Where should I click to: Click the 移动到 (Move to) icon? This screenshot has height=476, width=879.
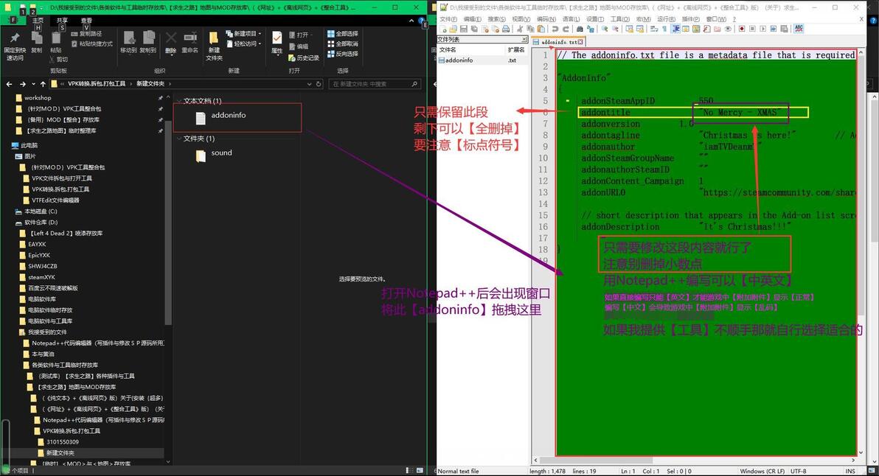(128, 42)
